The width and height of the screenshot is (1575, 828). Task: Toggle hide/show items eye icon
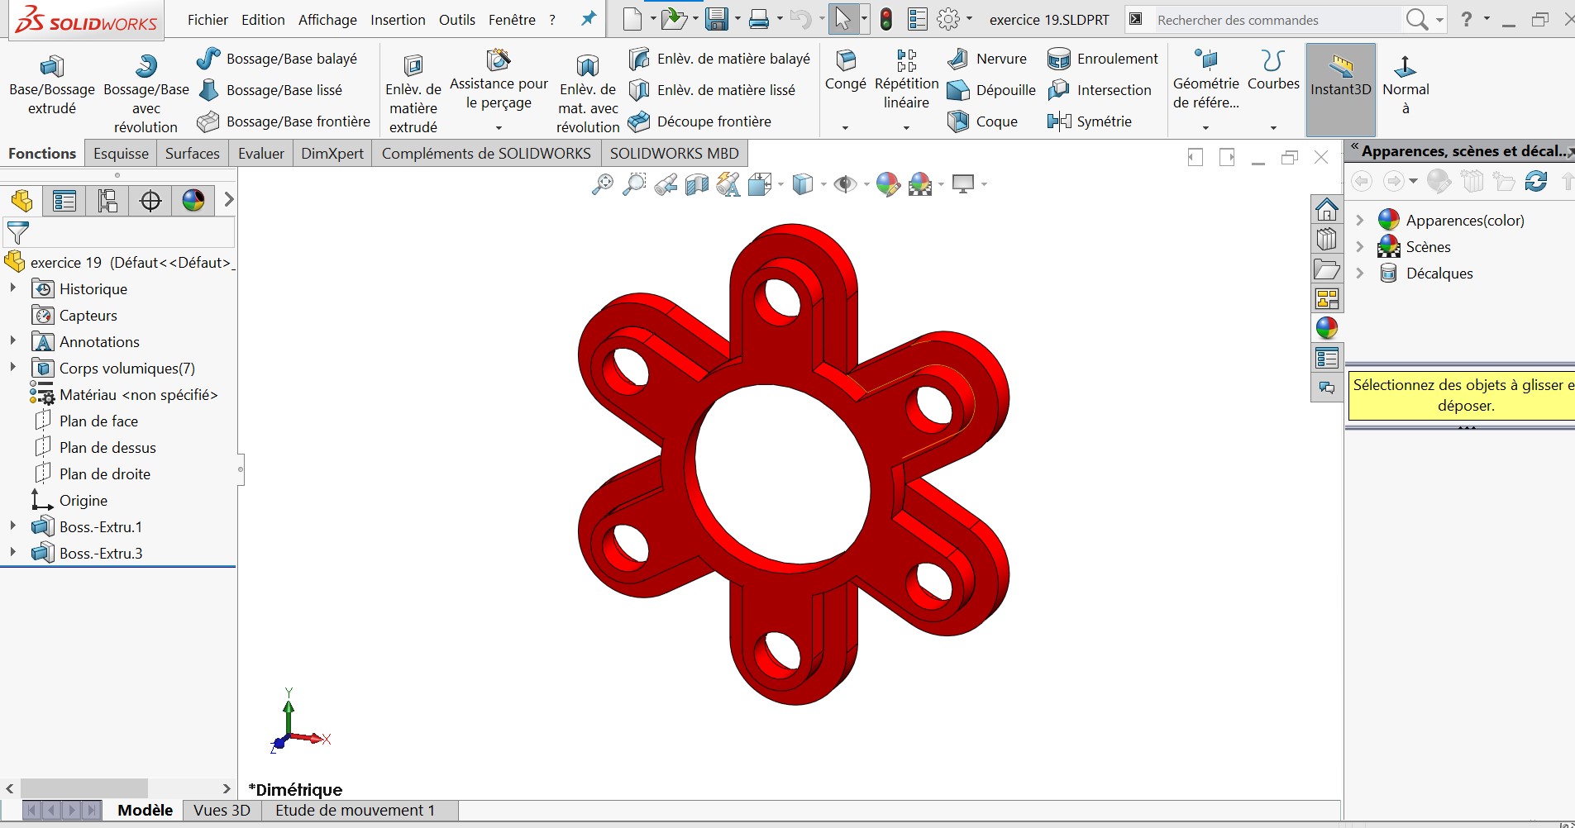pyautogui.click(x=845, y=184)
